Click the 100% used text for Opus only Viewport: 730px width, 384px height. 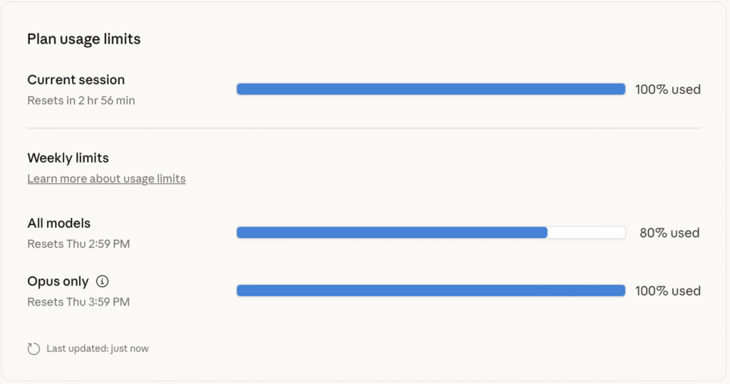[x=667, y=291]
